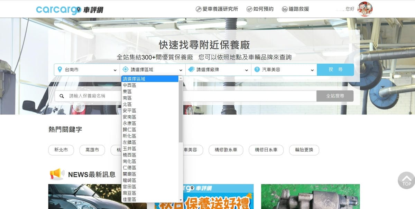Open the 請選擇廠牌 brand dropdown
The width and height of the screenshot is (415, 209).
(x=218, y=70)
